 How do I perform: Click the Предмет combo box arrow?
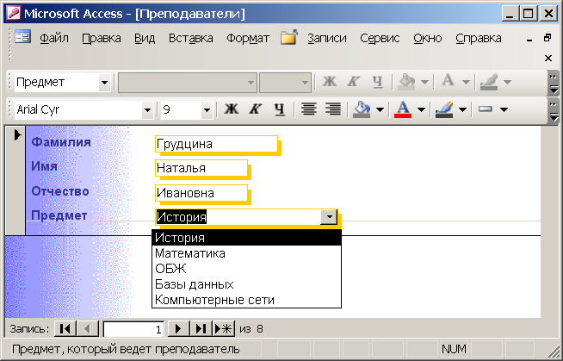coord(329,216)
